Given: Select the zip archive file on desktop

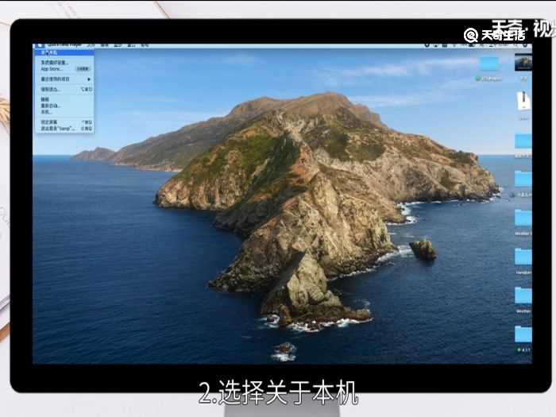Looking at the screenshot, I should click(x=523, y=101).
